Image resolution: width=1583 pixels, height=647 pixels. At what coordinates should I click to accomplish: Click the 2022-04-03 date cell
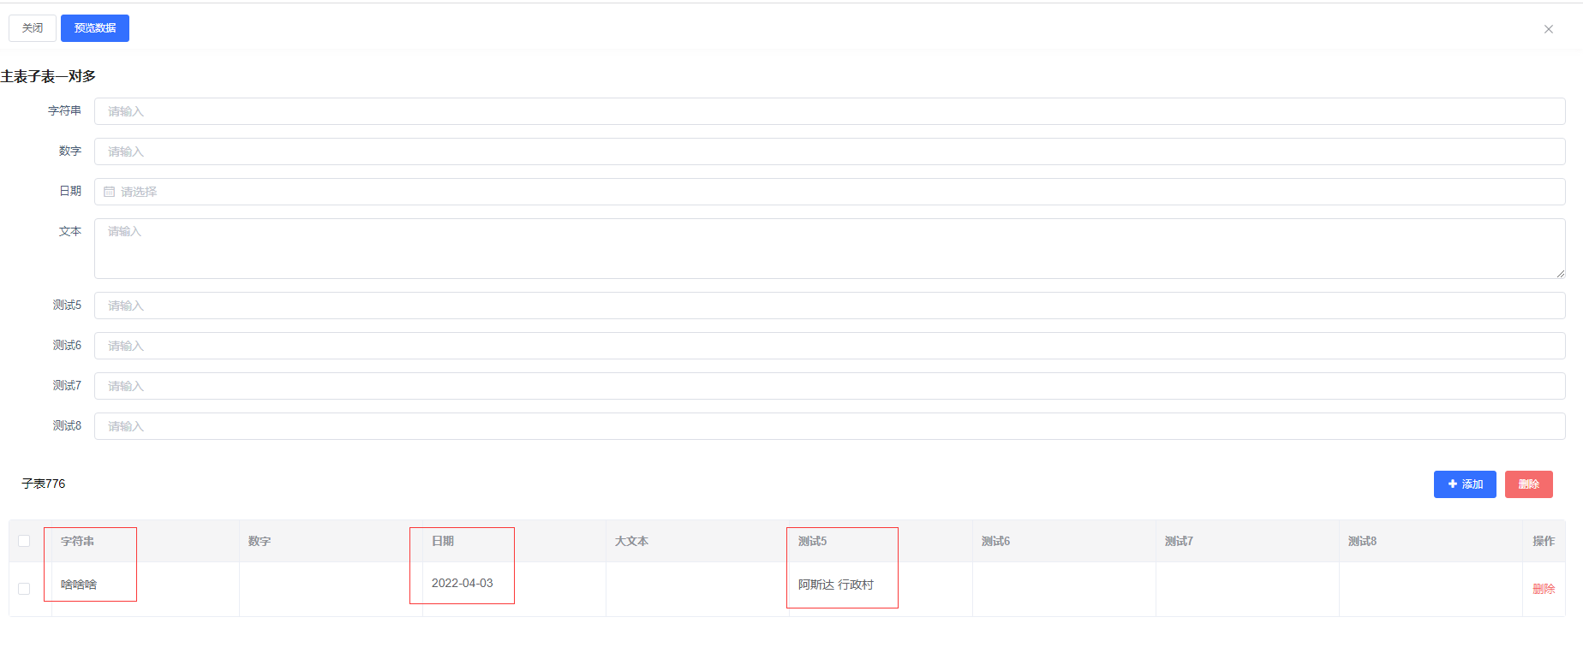463,584
